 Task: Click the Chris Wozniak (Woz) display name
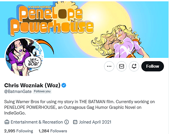[32, 85]
